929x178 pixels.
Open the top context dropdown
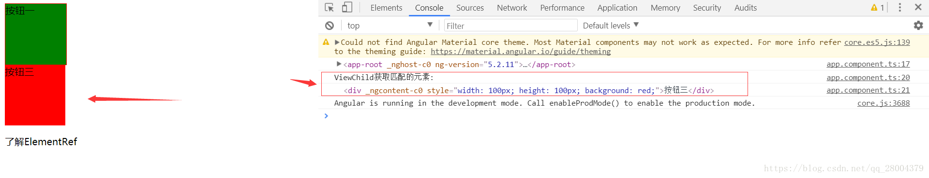point(390,26)
